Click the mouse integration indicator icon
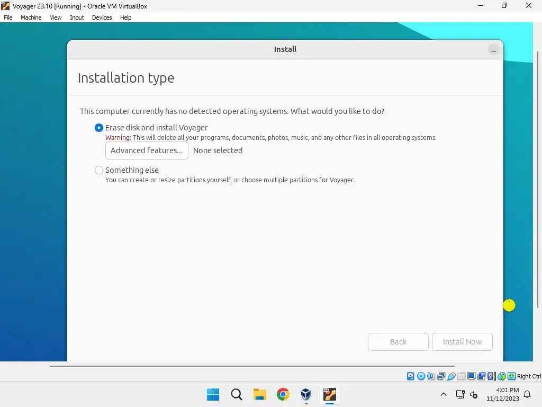542x407 pixels. point(502,376)
